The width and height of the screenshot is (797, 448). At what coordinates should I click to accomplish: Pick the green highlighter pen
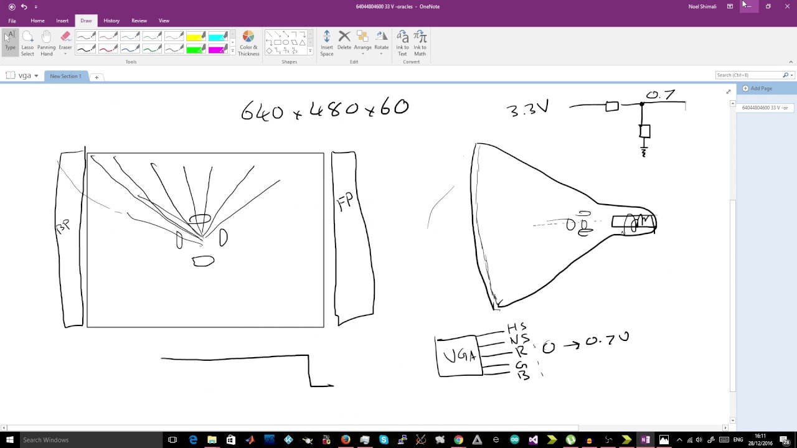[196, 49]
